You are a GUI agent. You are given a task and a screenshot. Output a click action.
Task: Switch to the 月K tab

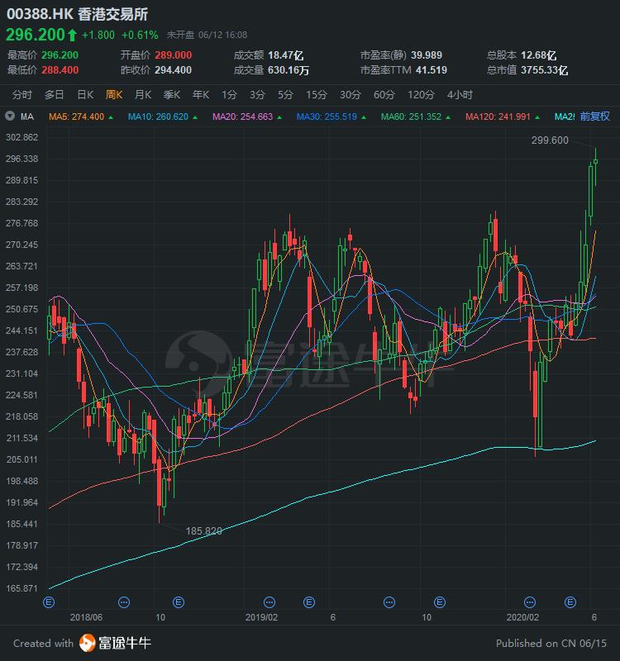(x=143, y=94)
